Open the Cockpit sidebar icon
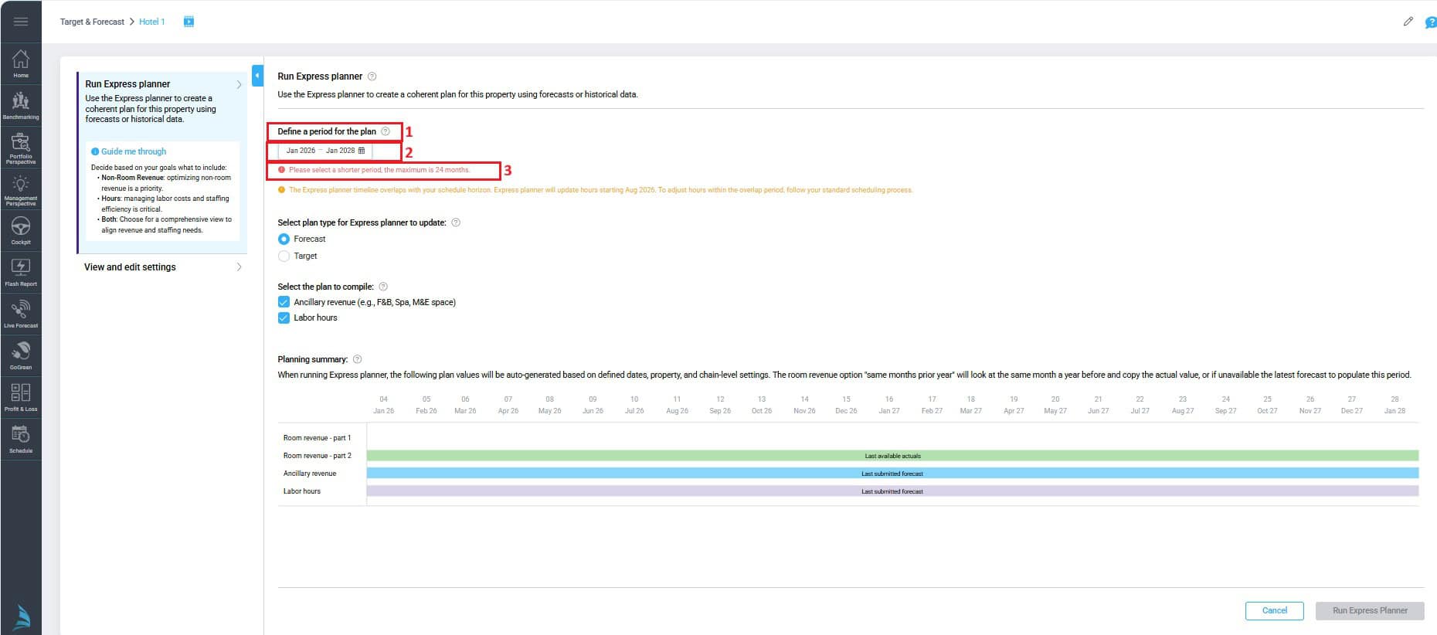Screen dimensions: 1437x635 [21, 230]
